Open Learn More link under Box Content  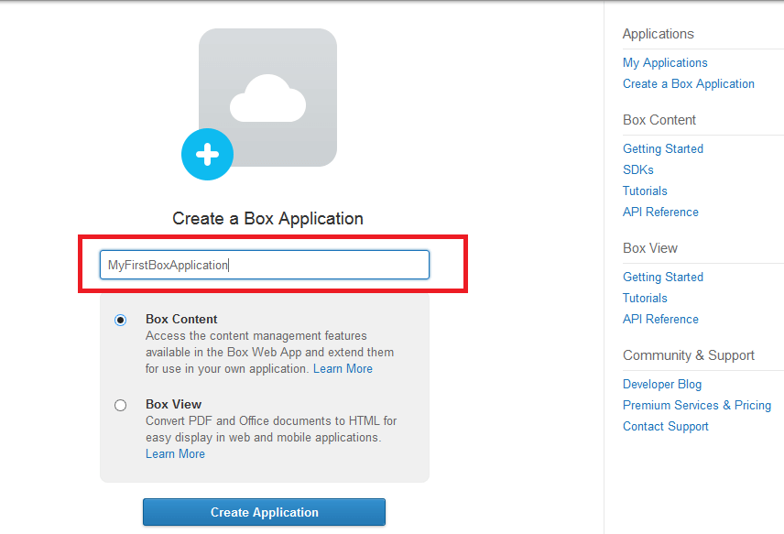[x=343, y=368]
